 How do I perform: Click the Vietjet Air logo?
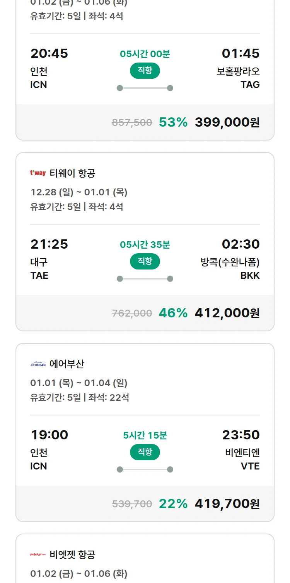click(x=38, y=555)
